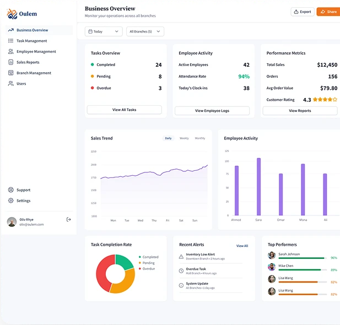Switch Sales Trend to Weekly view

point(184,138)
